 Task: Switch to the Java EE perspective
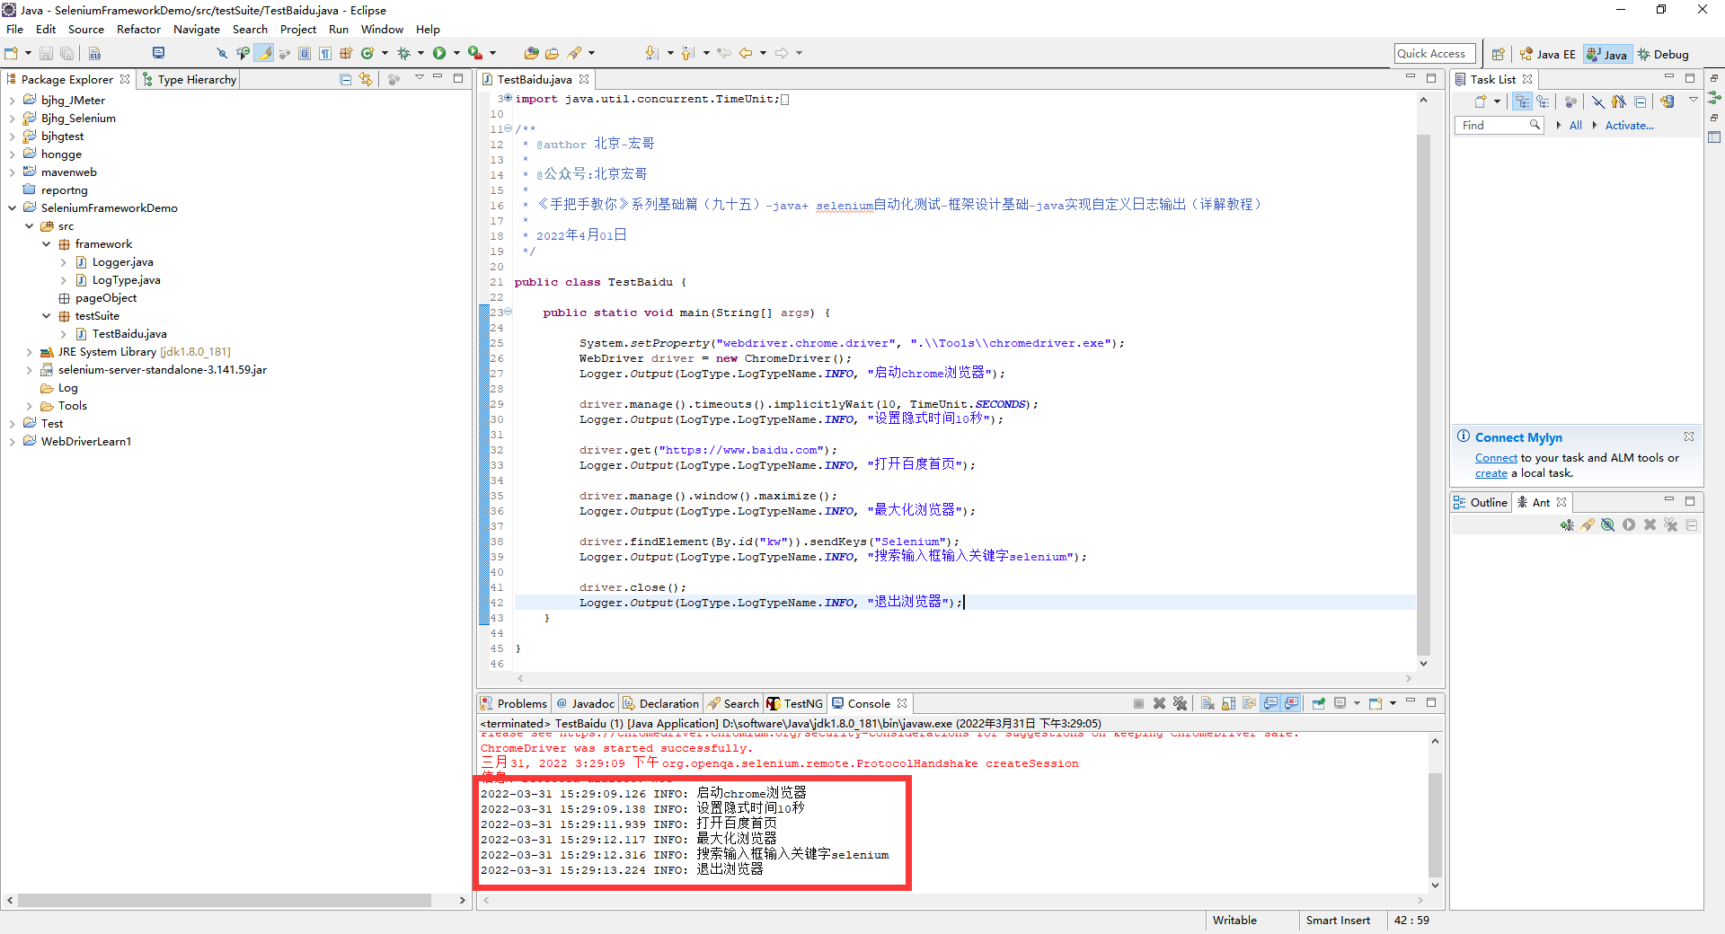pyautogui.click(x=1548, y=54)
